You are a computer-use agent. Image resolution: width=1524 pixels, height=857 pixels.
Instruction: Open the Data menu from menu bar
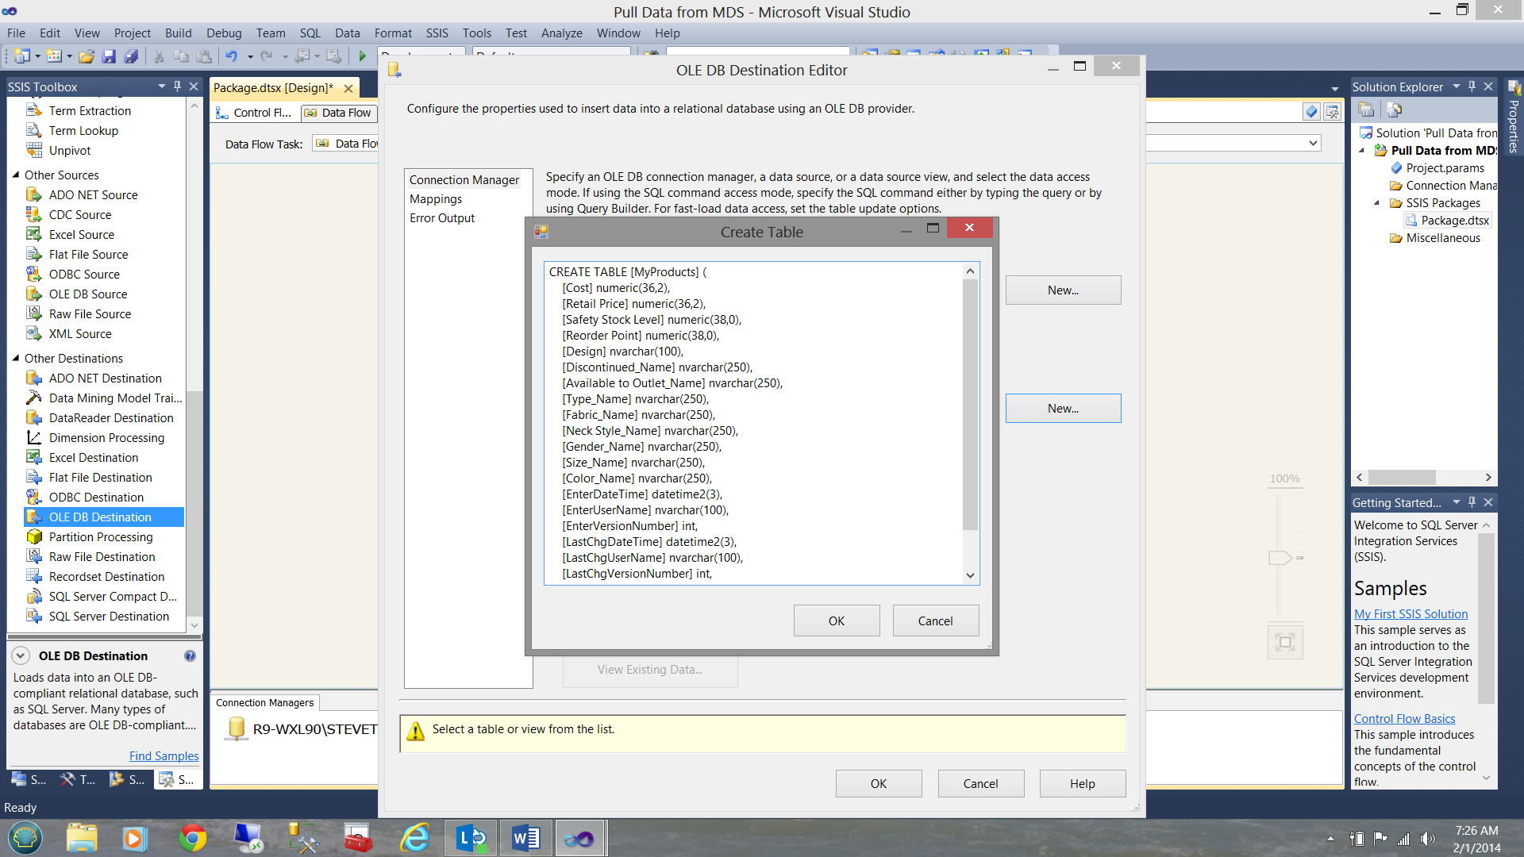point(345,33)
